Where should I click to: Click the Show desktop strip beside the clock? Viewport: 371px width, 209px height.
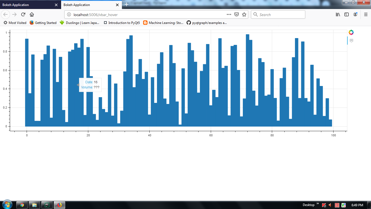[369, 205]
